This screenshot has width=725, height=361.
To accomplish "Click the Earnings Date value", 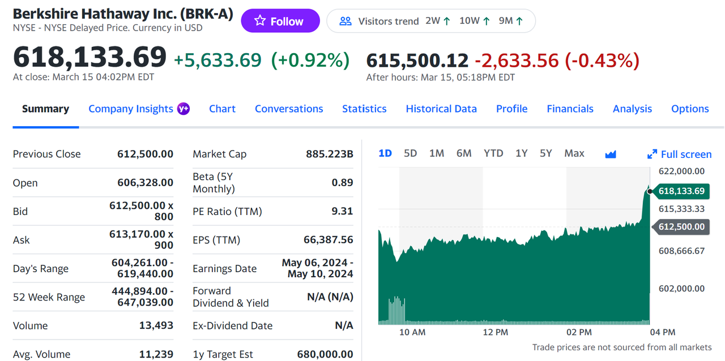I will pyautogui.click(x=317, y=268).
